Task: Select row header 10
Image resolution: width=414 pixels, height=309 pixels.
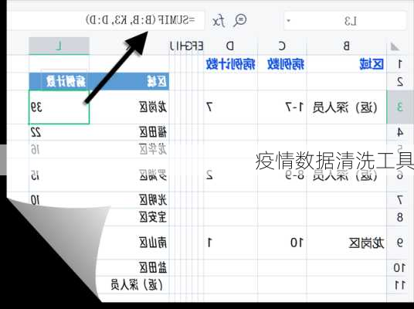Action: coord(400,268)
